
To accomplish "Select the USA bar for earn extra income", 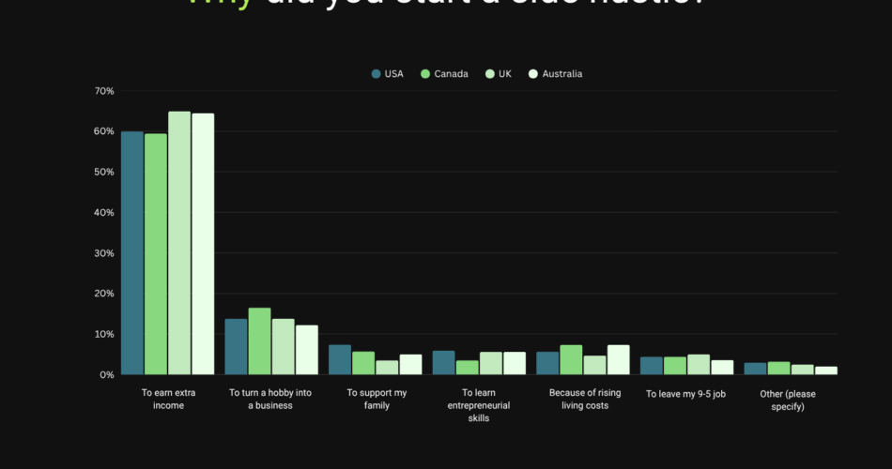I will pos(132,253).
